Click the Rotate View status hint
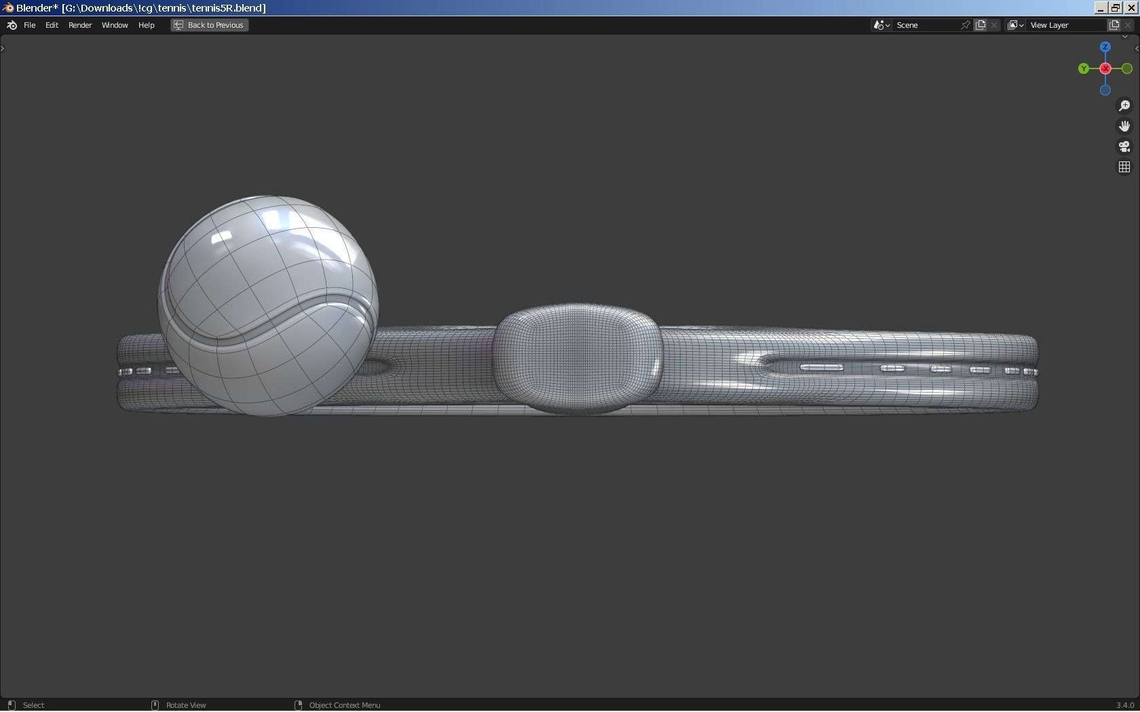 click(186, 705)
